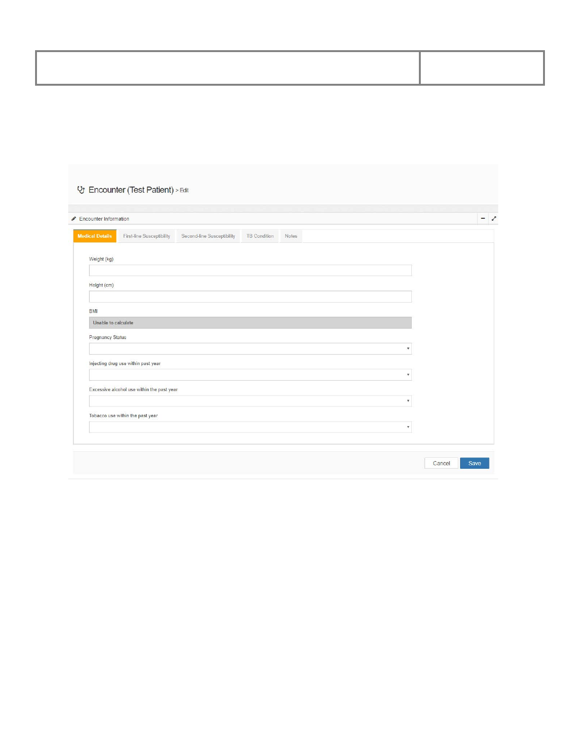
Task: Open Excessive alcohol use dropdown
Action: click(250, 401)
